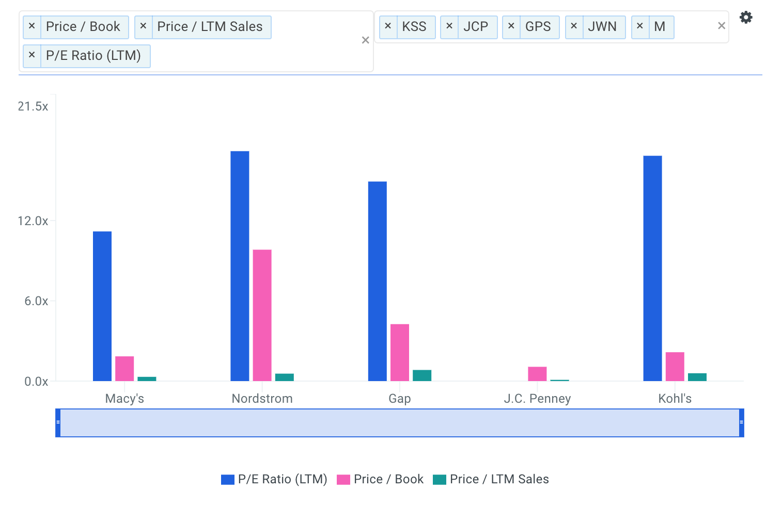Image resolution: width=782 pixels, height=505 pixels.
Task: Click Nordstrom's teal Price / Sales bar
Action: 285,377
